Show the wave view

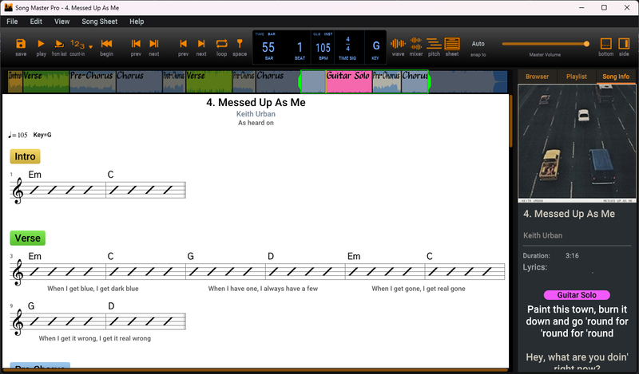click(x=398, y=44)
